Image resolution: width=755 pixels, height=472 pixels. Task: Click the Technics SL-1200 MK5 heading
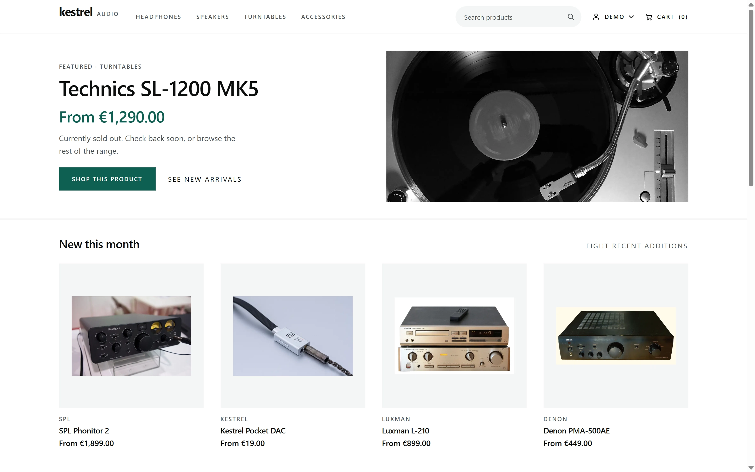(x=159, y=89)
